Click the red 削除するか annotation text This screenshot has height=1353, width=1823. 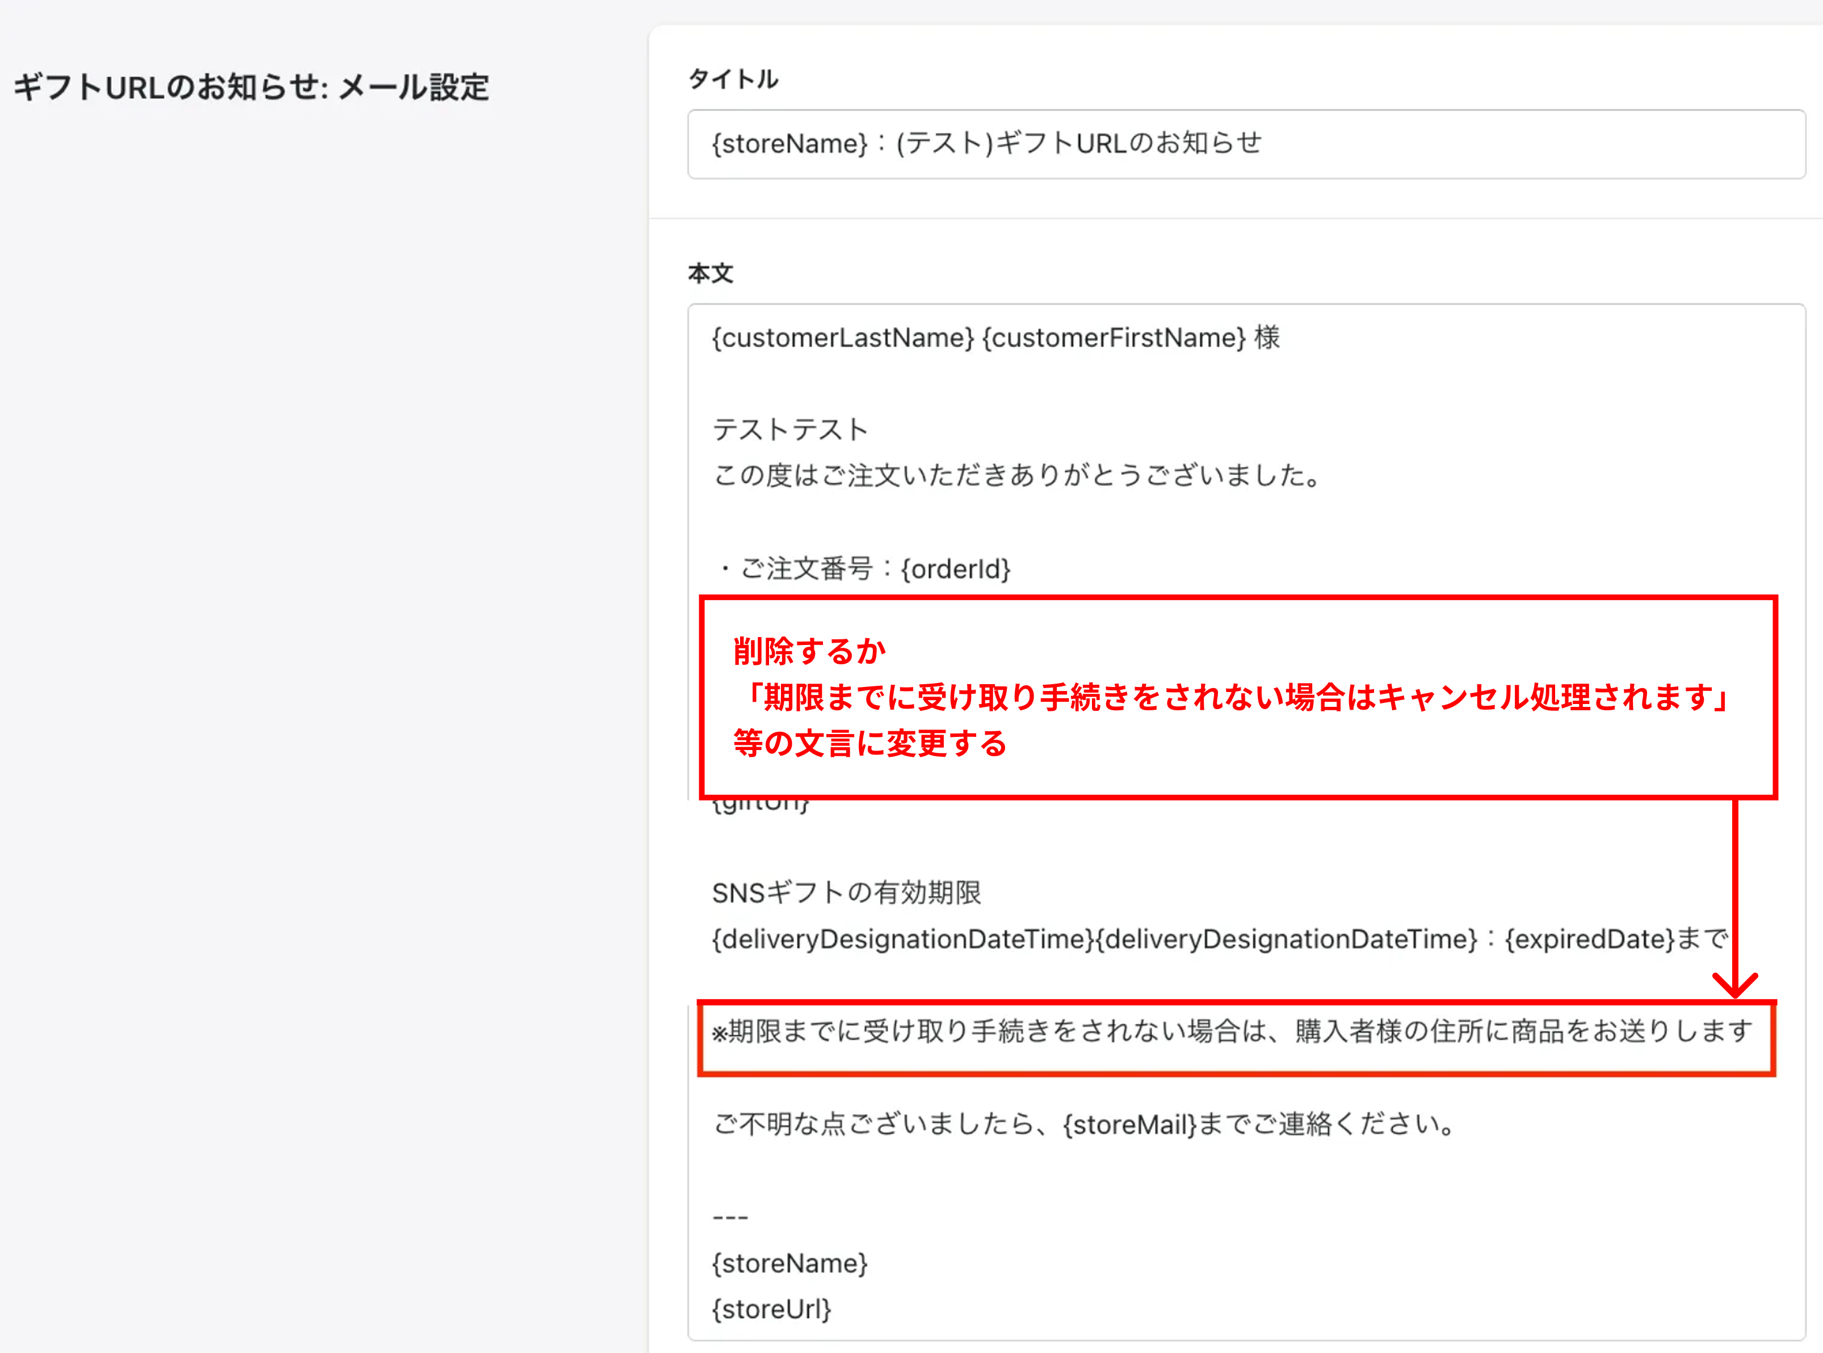809,651
